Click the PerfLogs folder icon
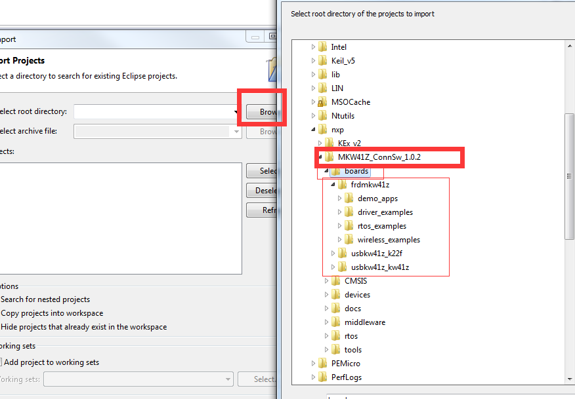Viewport: 575px width, 399px height. point(323,377)
